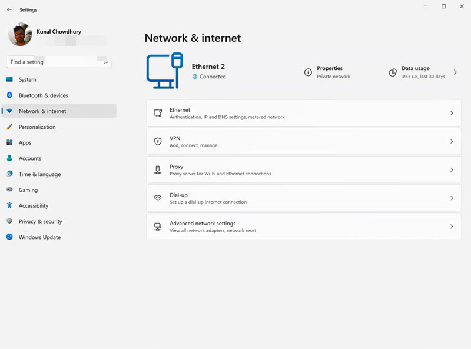Open the Accounts settings category
This screenshot has width=471, height=349.
[59, 158]
